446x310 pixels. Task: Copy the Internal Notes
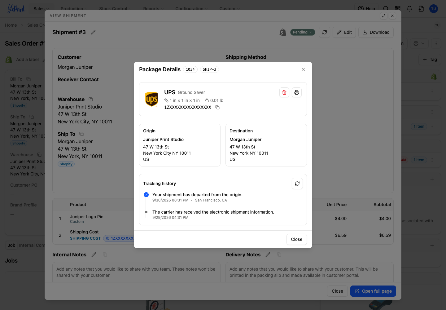point(105,255)
